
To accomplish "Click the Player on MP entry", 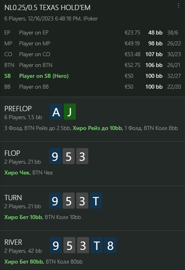I will point(92,43).
